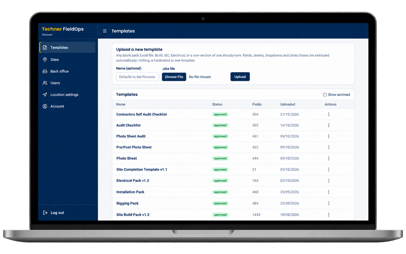Click the Account profile icon
This screenshot has width=406, height=254.
coord(45,106)
